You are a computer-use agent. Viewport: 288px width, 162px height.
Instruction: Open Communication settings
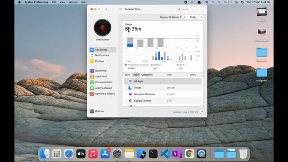[x=103, y=82]
